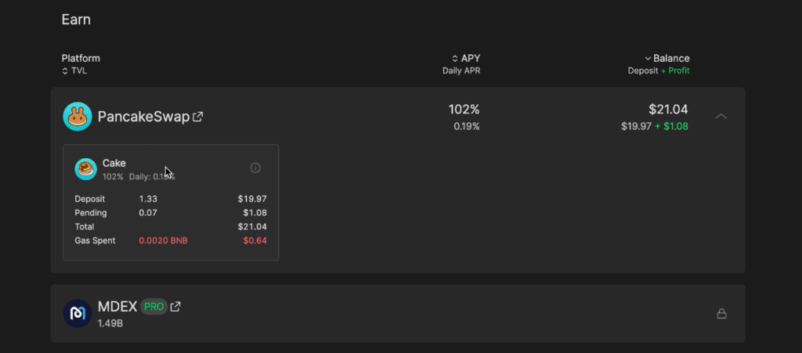Click the MDEX platform name
Screen dimensions: 802x353
click(x=117, y=307)
